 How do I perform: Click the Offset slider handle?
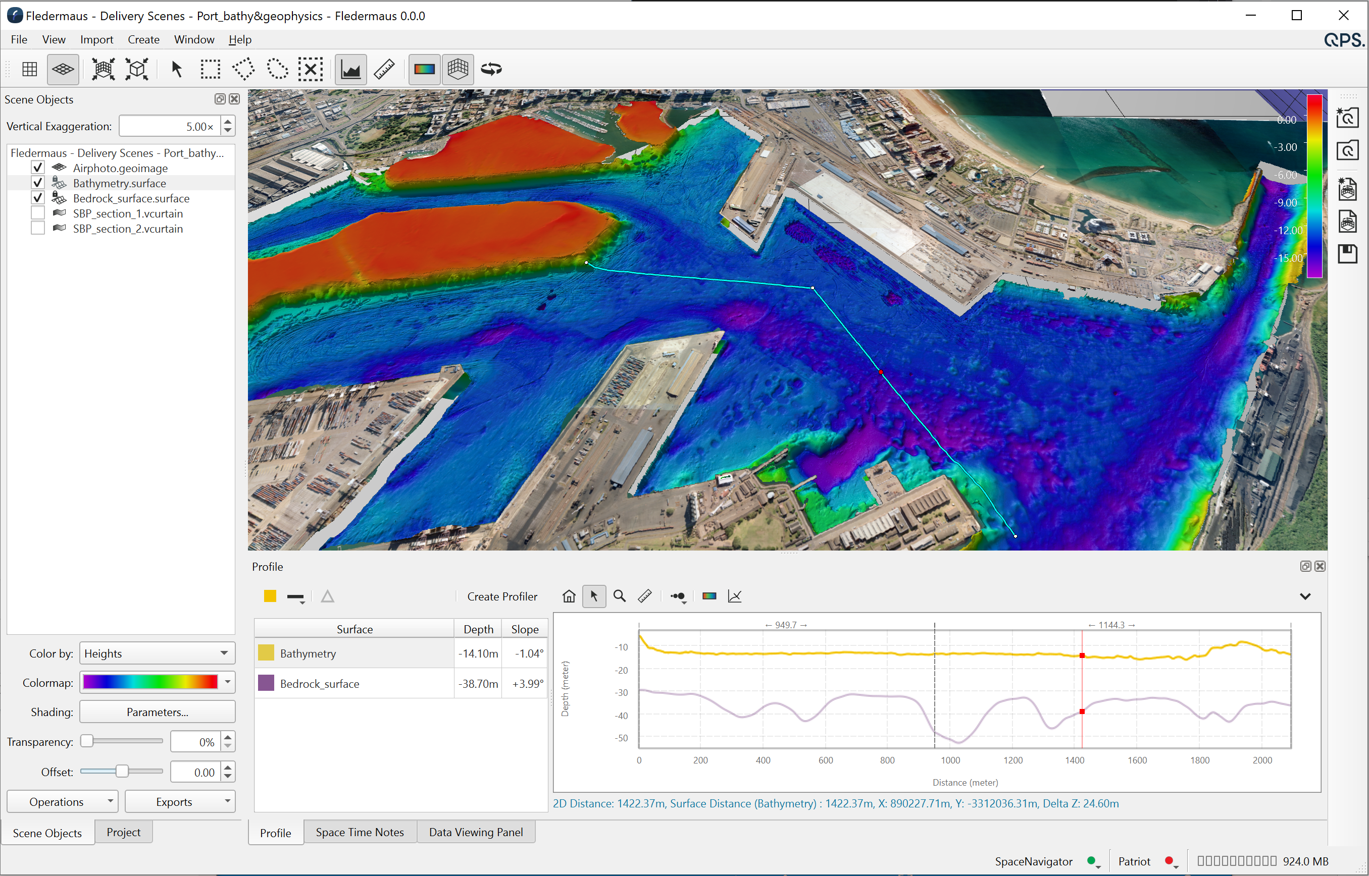point(122,772)
